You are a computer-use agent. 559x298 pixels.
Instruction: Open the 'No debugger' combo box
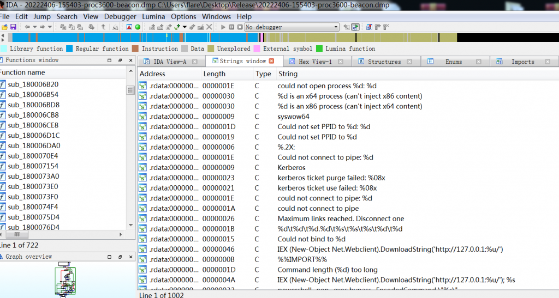pyautogui.click(x=292, y=27)
